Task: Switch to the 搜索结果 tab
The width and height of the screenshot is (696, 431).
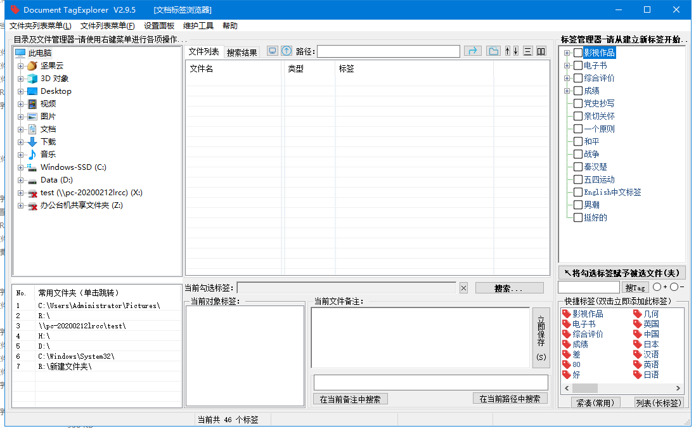Action: (242, 53)
